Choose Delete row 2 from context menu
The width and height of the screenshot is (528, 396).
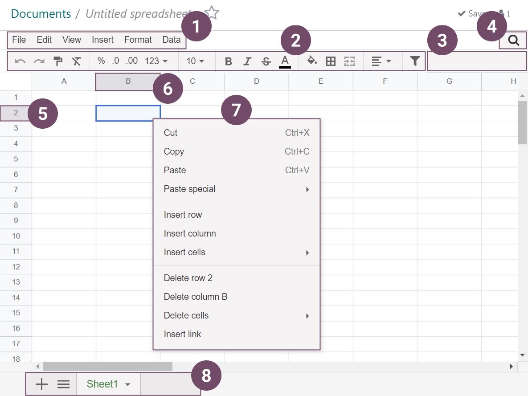click(x=188, y=278)
